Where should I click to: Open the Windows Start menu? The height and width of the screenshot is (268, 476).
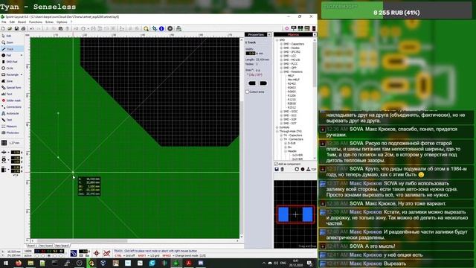pos(5,263)
